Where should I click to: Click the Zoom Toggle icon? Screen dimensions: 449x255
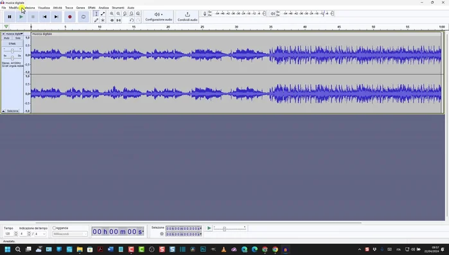tap(138, 13)
